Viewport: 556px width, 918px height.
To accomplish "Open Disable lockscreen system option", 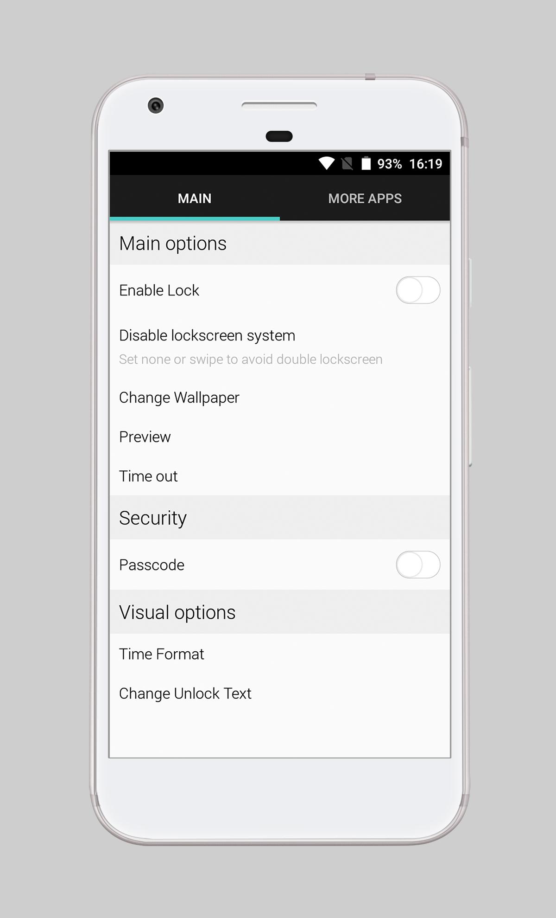I will (280, 347).
